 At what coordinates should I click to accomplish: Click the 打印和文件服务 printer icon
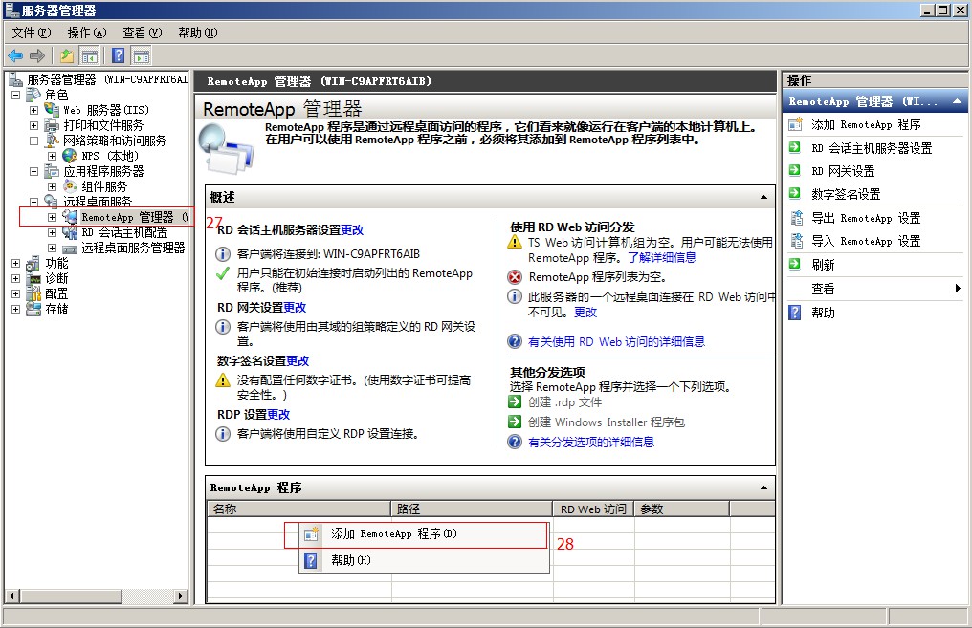click(x=52, y=125)
